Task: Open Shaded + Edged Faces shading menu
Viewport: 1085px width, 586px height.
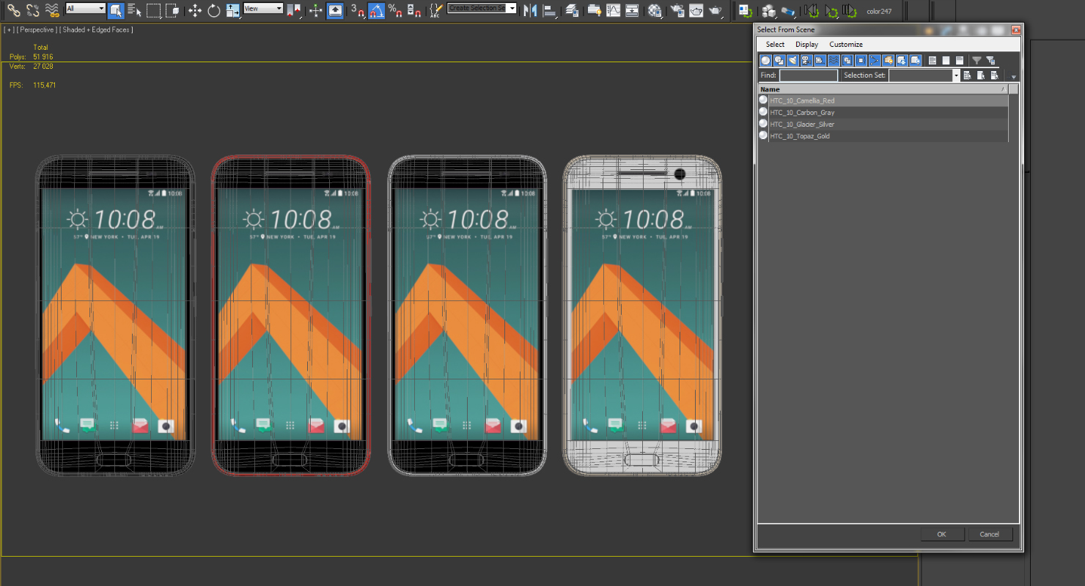Action: (96, 30)
